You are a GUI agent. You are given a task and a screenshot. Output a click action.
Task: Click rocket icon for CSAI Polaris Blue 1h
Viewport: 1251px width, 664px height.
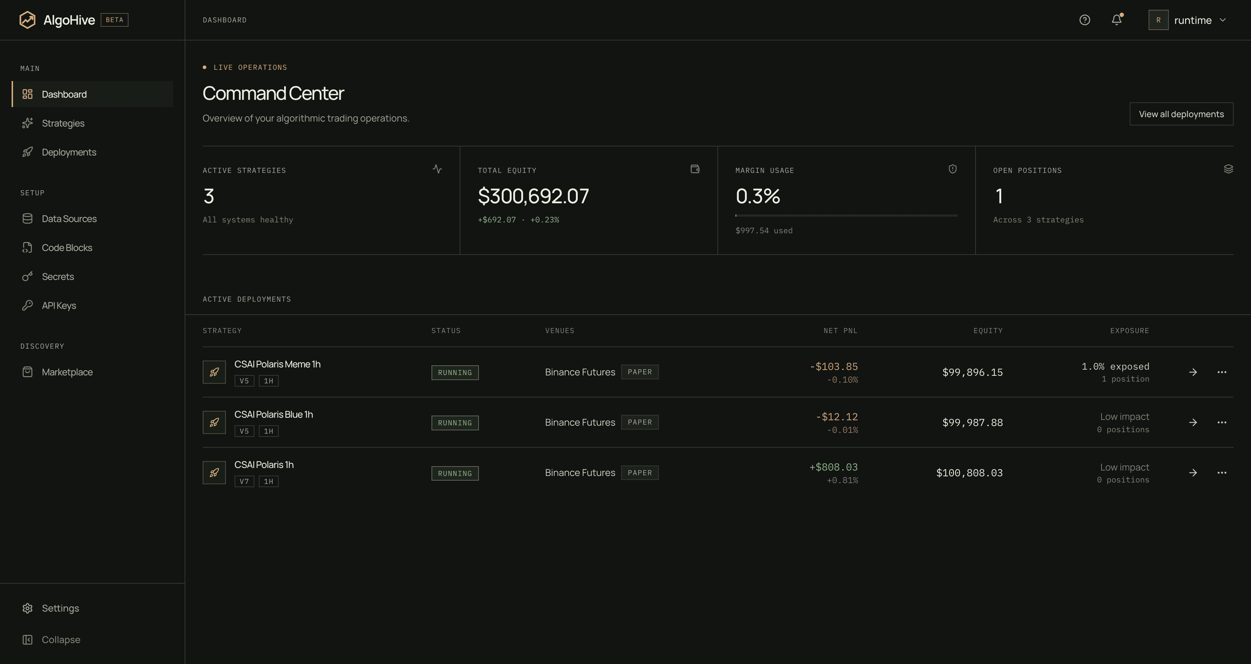[x=214, y=423]
